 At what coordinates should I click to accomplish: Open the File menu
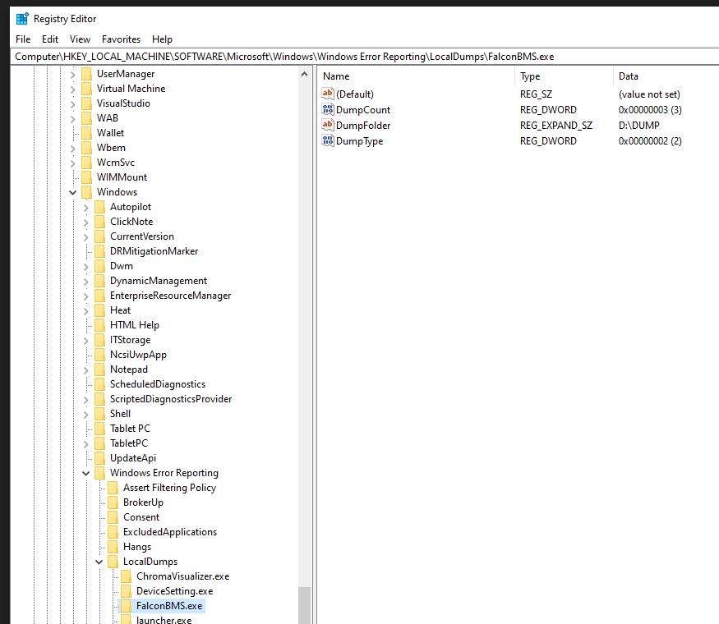tap(23, 39)
